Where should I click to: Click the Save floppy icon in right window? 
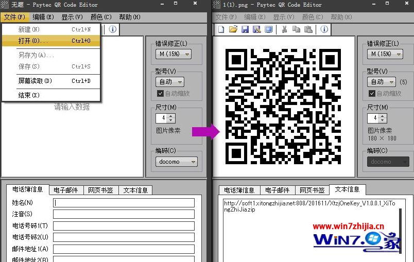(245, 29)
